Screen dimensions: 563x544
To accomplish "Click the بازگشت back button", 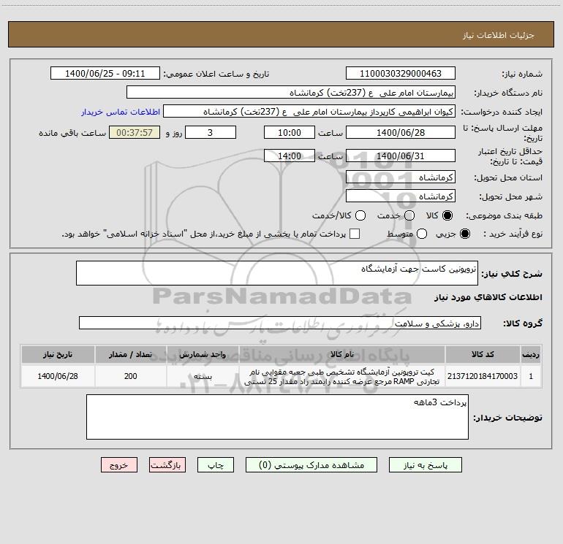I will [x=167, y=465].
